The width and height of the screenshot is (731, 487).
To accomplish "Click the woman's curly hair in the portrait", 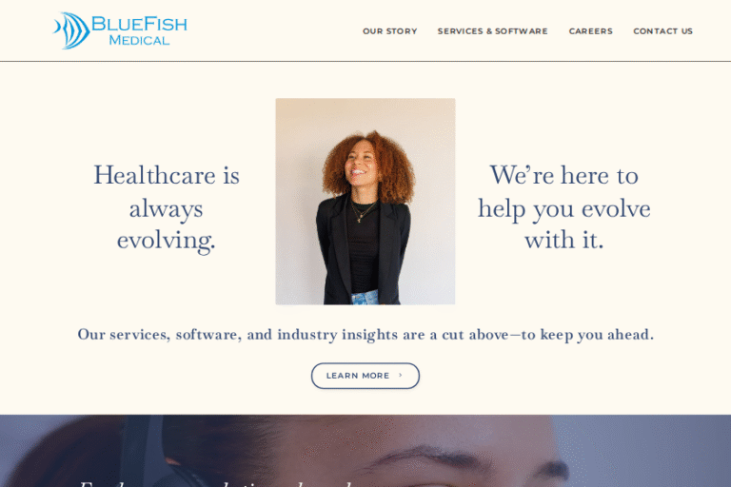I will [x=370, y=163].
